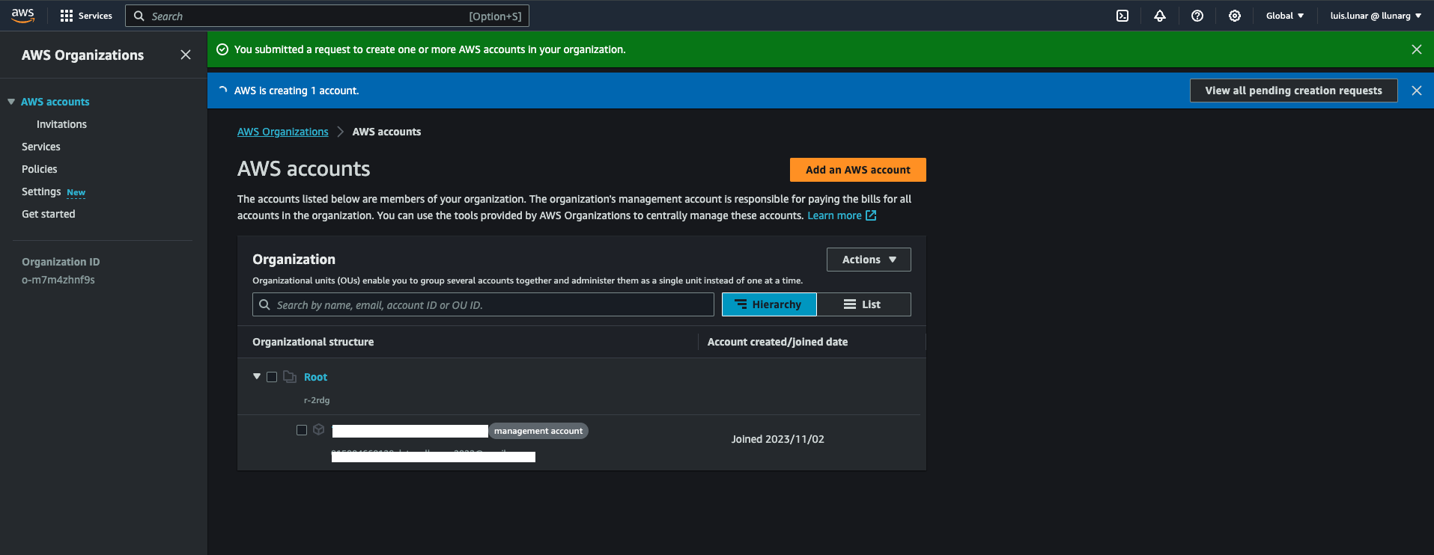Open the Actions dropdown
Viewport: 1434px width, 555px height.
pos(869,260)
